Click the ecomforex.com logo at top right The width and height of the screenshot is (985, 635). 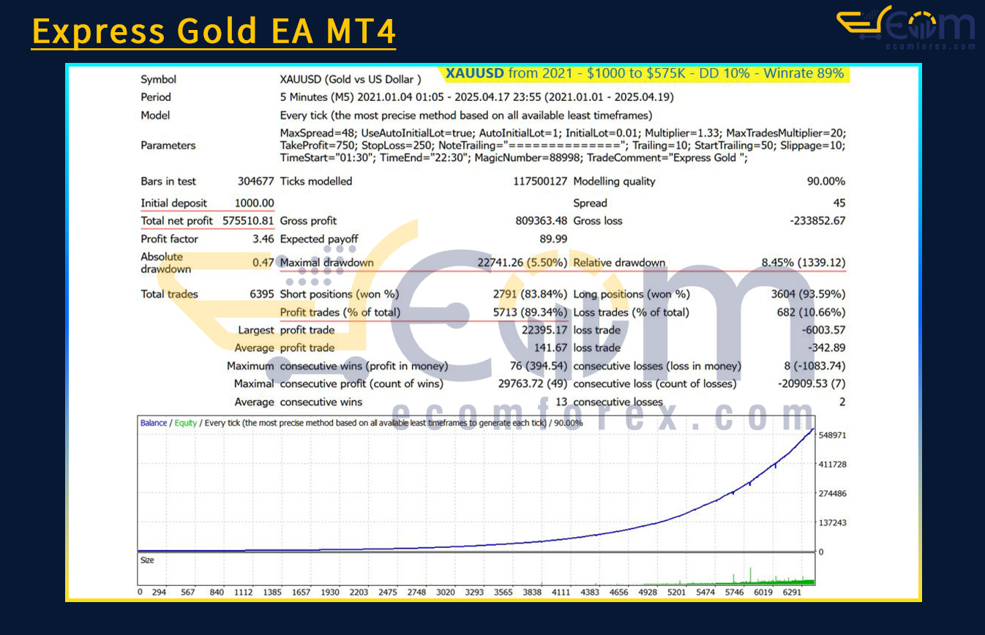pyautogui.click(x=906, y=29)
